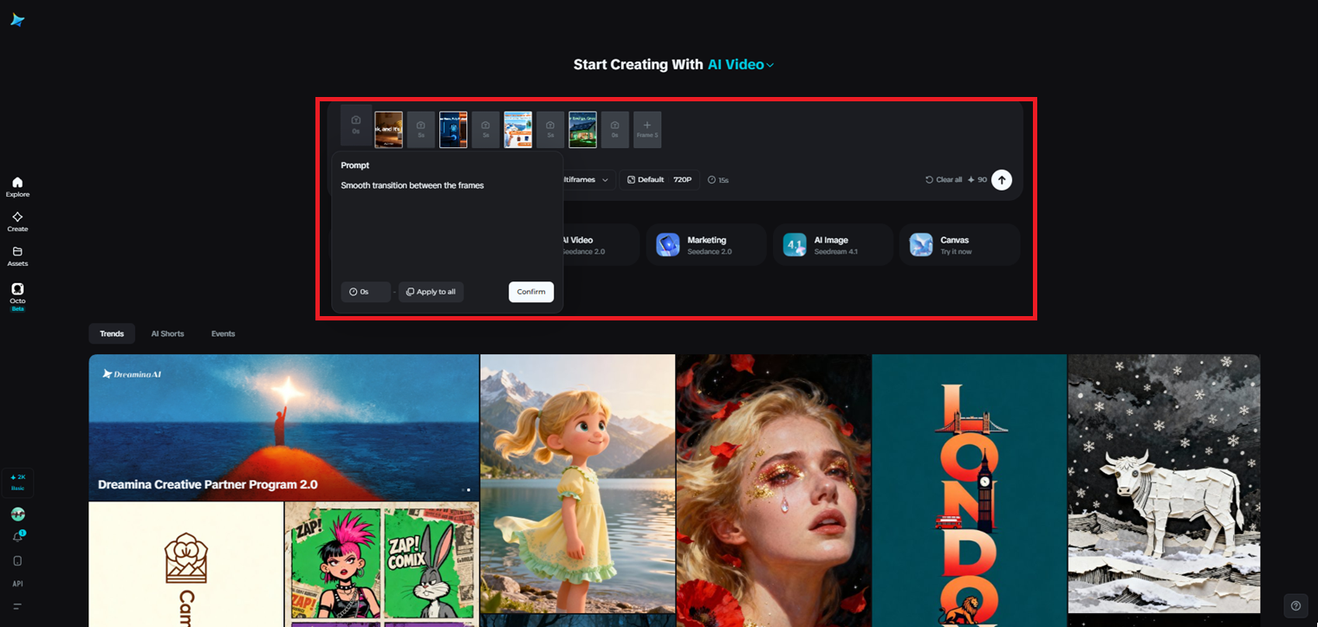
Task: Open the Dreamina Creative Partner Program 2.0 banner
Action: [283, 428]
